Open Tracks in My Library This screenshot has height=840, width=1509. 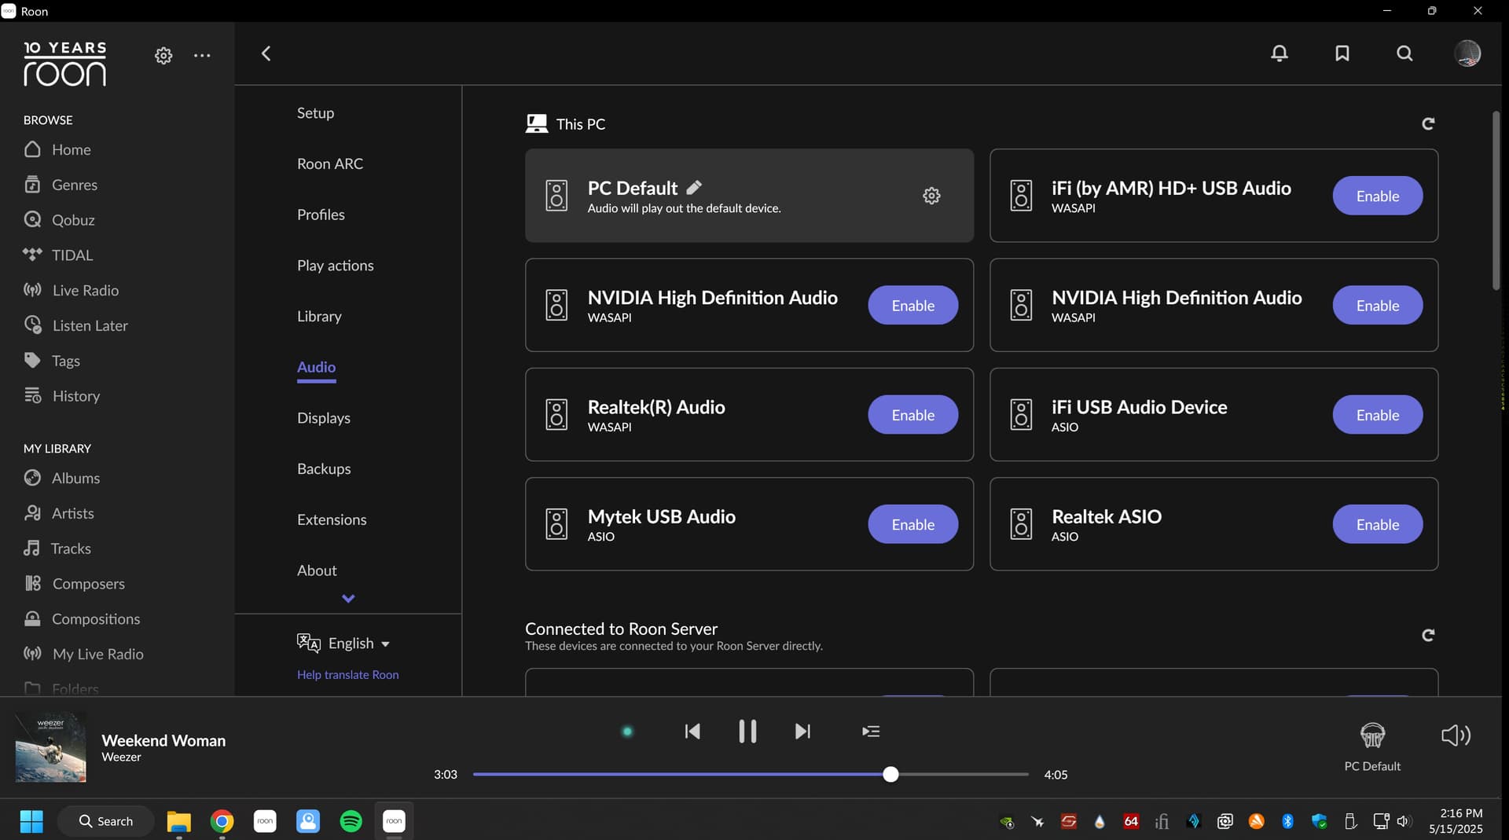(x=57, y=548)
